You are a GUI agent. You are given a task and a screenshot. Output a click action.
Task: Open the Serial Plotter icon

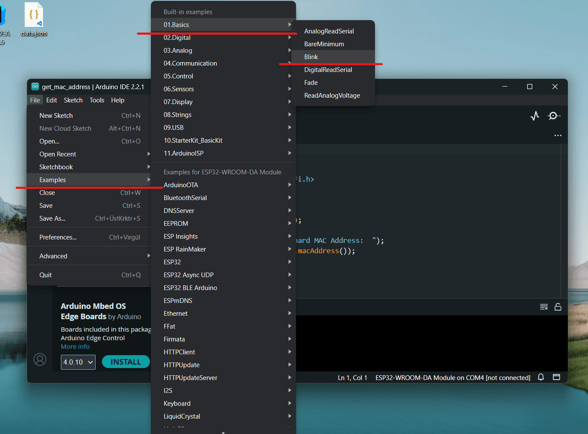pyautogui.click(x=535, y=116)
